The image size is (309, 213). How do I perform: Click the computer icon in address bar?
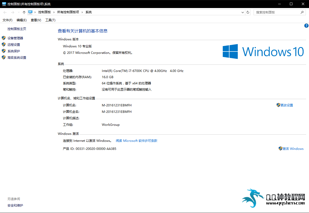coord(30,12)
